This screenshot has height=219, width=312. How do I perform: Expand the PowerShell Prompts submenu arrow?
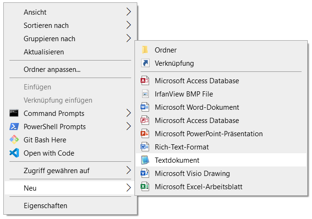pos(129,126)
